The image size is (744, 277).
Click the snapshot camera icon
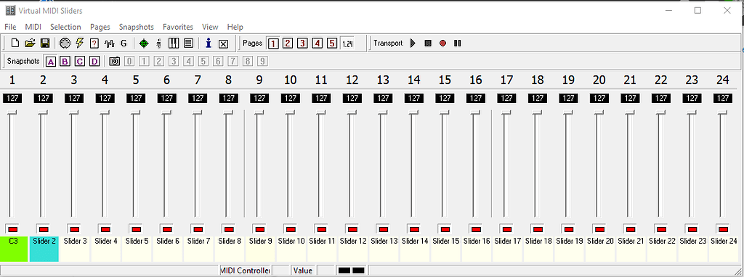tap(114, 61)
